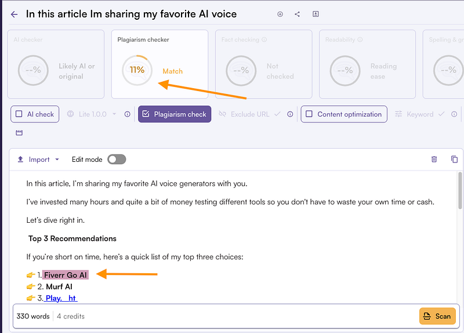464x333 pixels.
Task: Show info icon next to Exclude URL
Action: tap(291, 114)
